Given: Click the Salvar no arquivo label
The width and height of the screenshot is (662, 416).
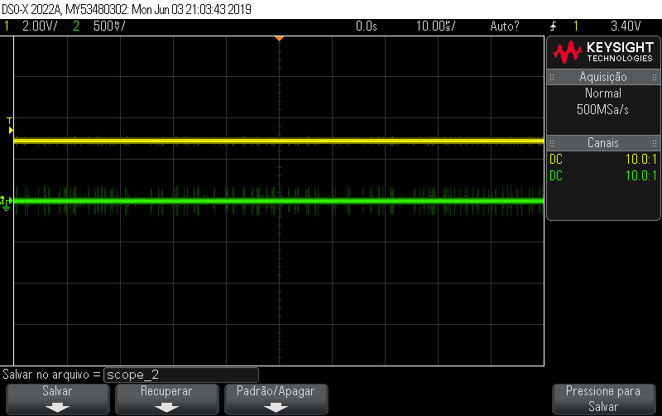Looking at the screenshot, I should point(51,375).
